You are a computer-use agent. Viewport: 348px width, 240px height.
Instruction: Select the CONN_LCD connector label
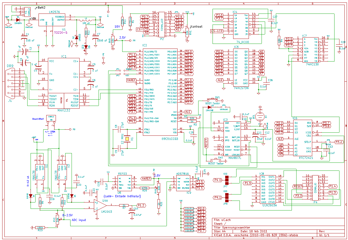coord(162,25)
